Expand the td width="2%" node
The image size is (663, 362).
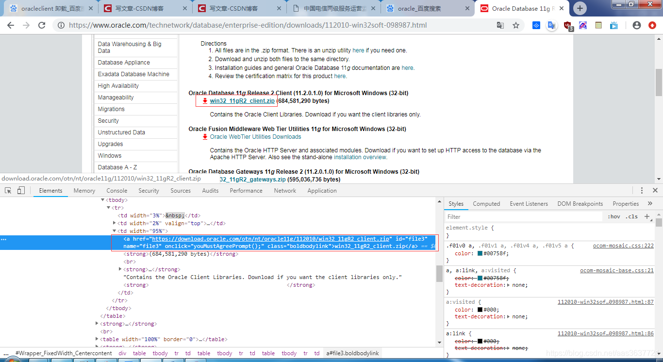[x=114, y=223]
